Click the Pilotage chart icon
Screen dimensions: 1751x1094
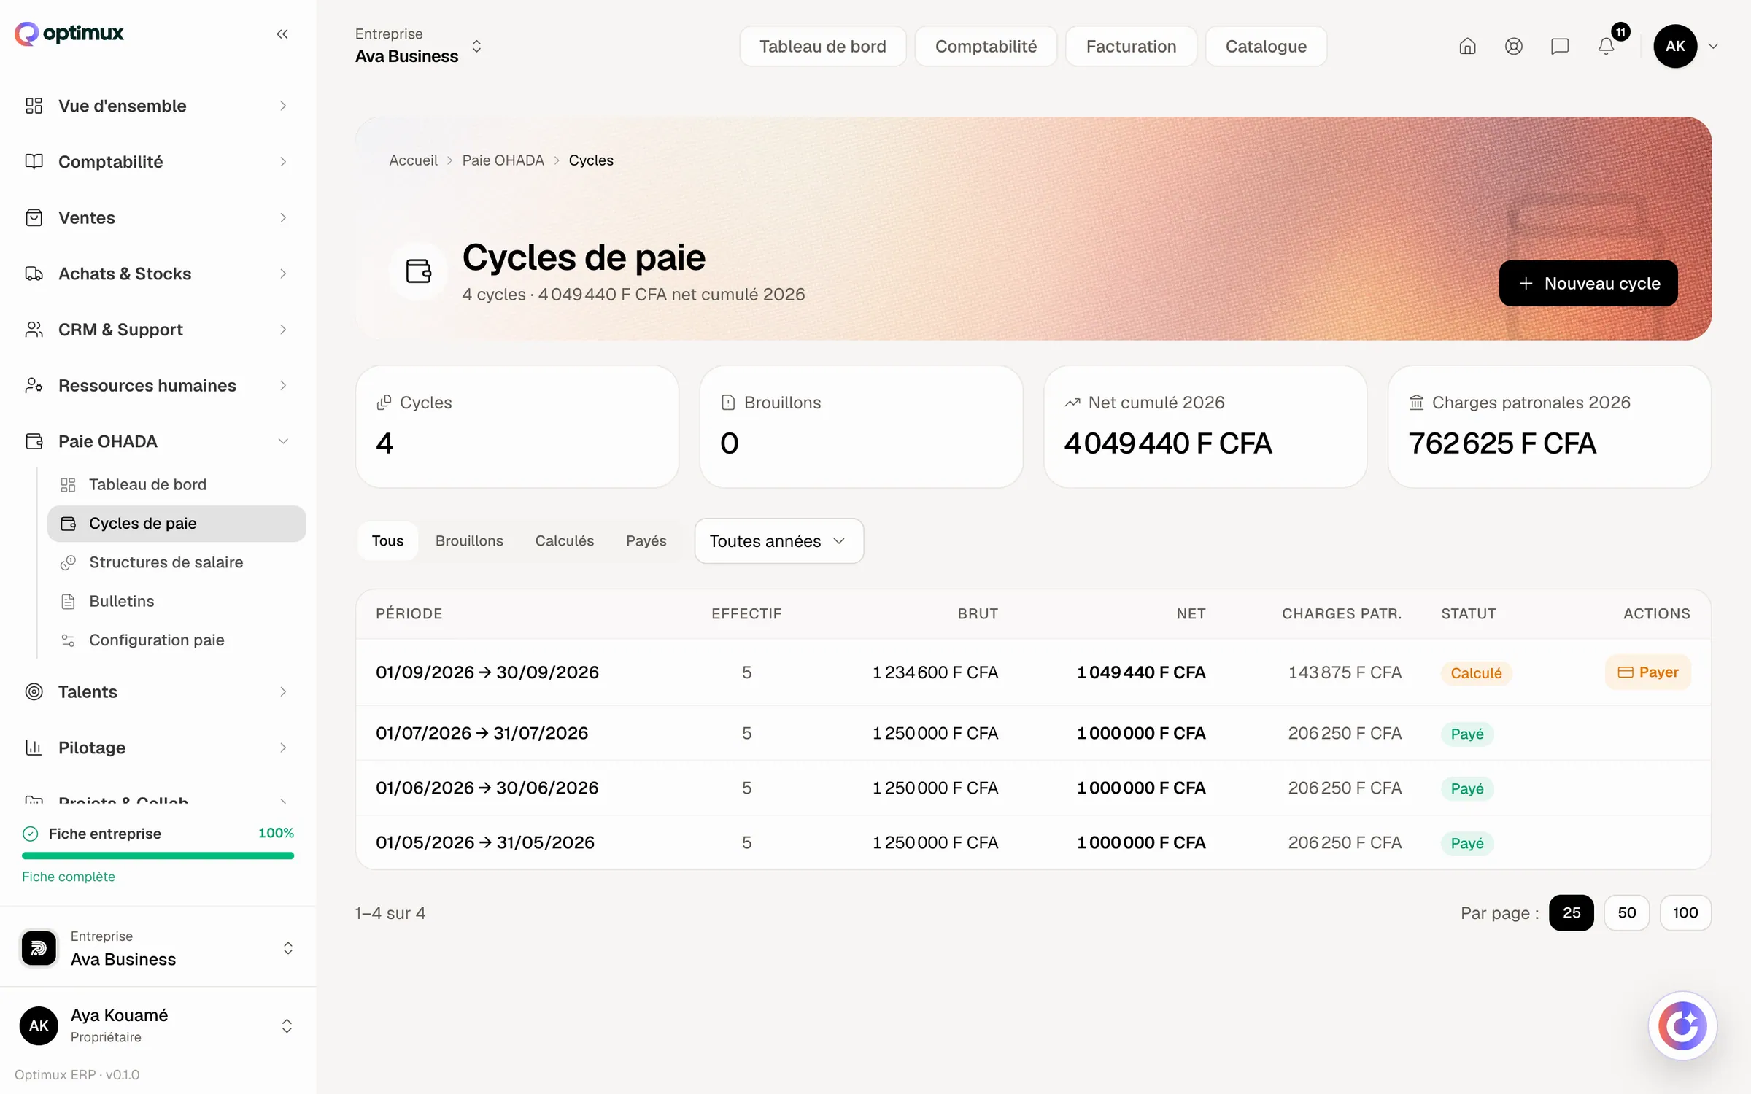tap(34, 748)
